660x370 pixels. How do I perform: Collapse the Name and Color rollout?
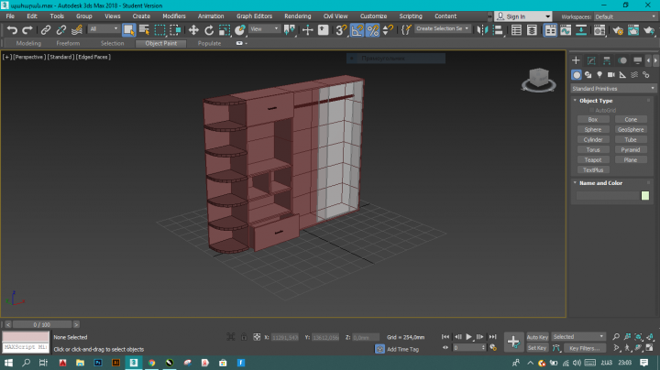601,182
